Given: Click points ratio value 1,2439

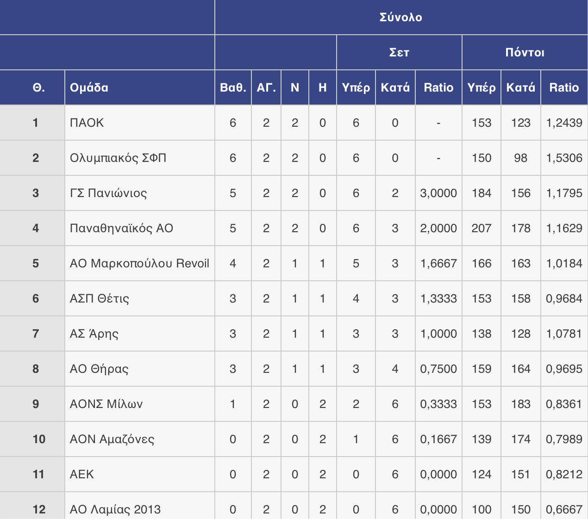Looking at the screenshot, I should (x=564, y=123).
